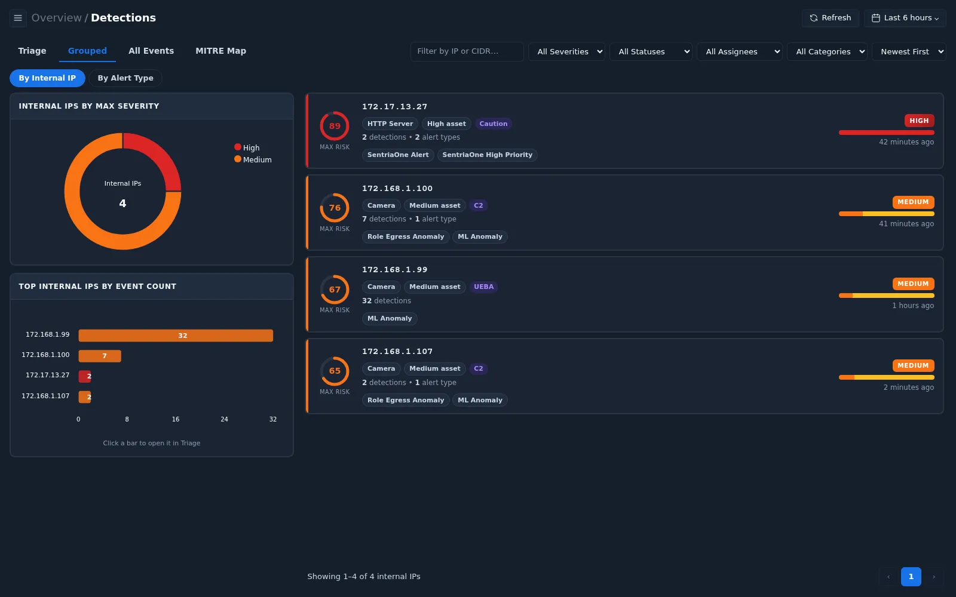This screenshot has width=956, height=597.
Task: Switch grouping to By Alert Type
Action: tap(125, 78)
